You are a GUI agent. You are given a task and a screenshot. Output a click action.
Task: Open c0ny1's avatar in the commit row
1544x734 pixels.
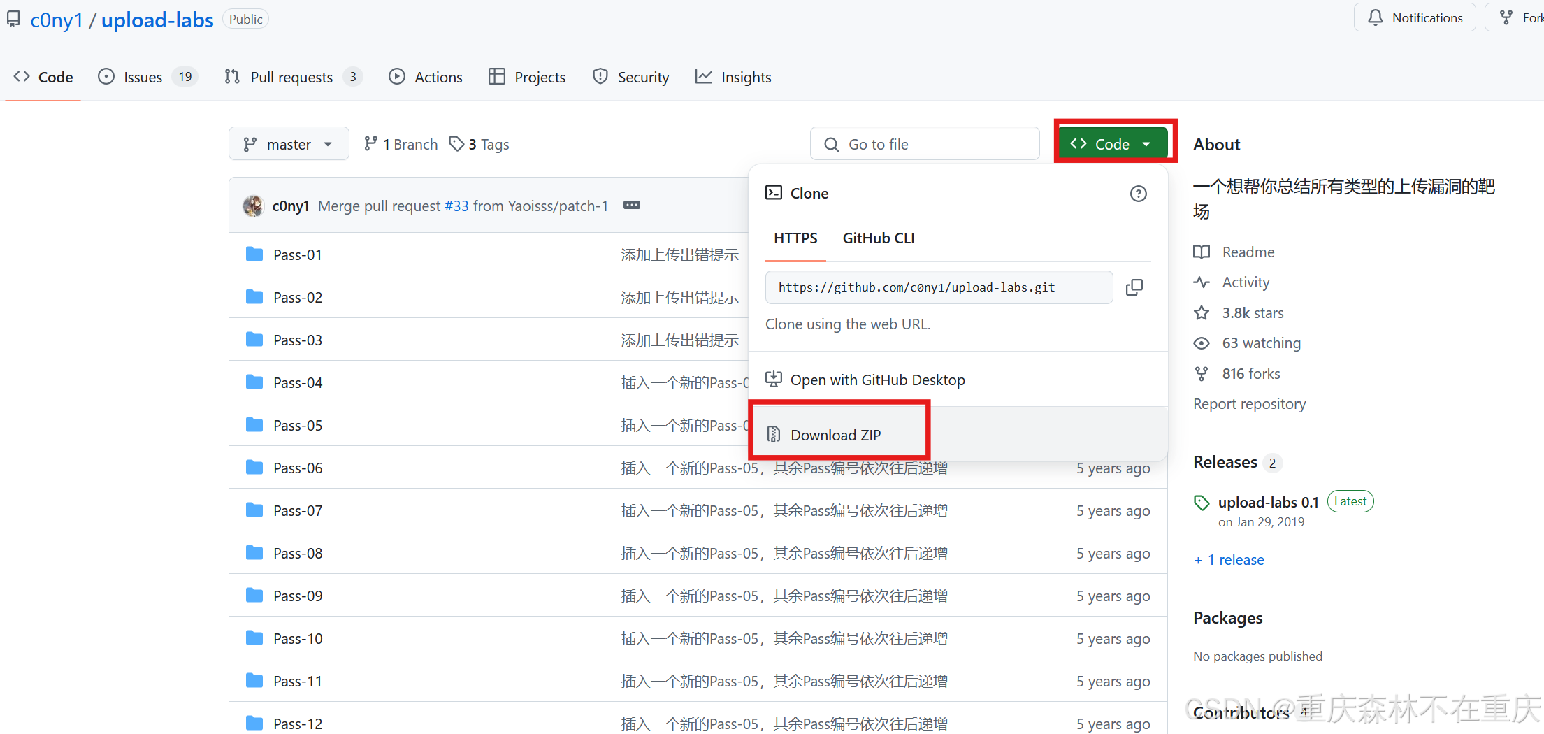253,206
